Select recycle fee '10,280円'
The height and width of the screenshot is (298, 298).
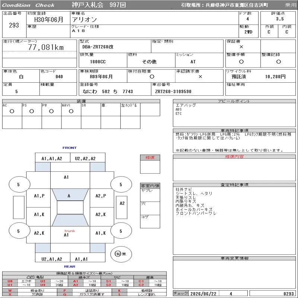click(x=275, y=77)
